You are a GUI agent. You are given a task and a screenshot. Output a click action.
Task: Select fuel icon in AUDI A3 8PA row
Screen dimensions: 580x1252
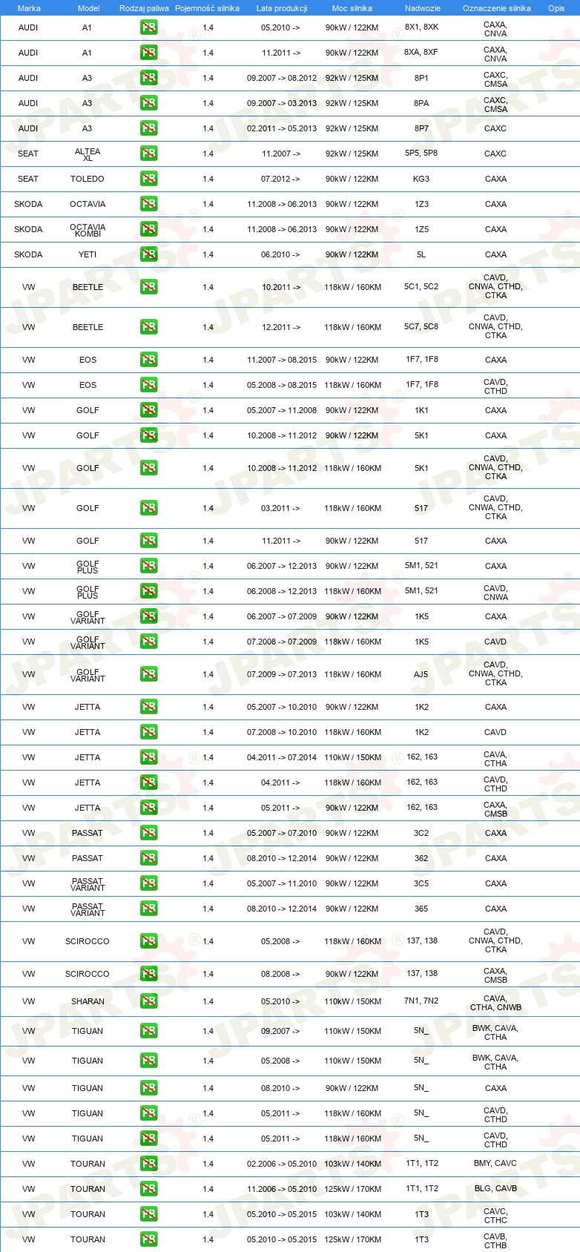148,103
